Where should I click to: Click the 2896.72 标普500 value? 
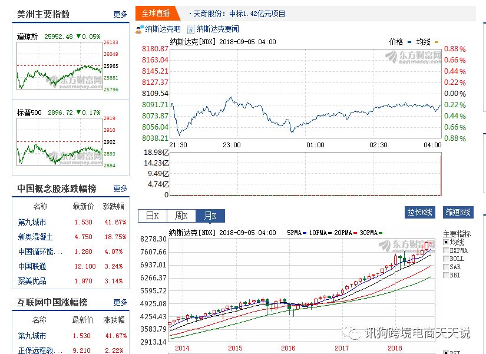click(61, 113)
